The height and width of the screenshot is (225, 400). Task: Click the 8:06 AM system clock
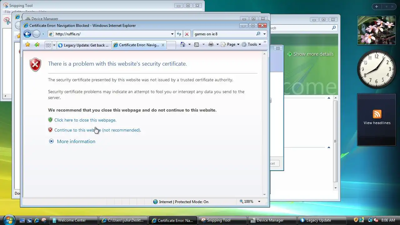388,220
